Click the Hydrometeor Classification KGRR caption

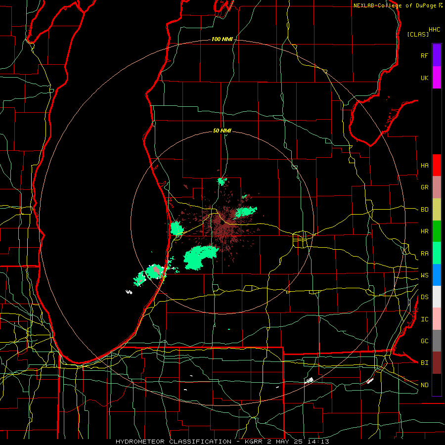(x=222, y=442)
